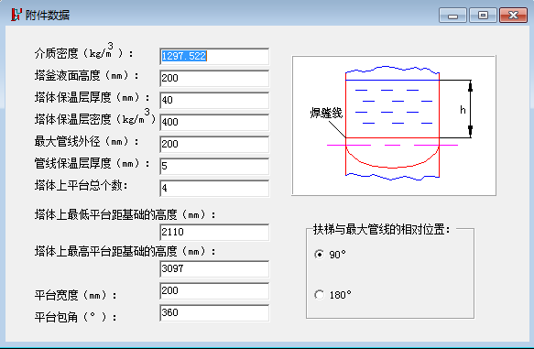The image size is (534, 349).
Task: Click the 扶梯与最大管线的相对位置 group title
Action: click(x=381, y=230)
